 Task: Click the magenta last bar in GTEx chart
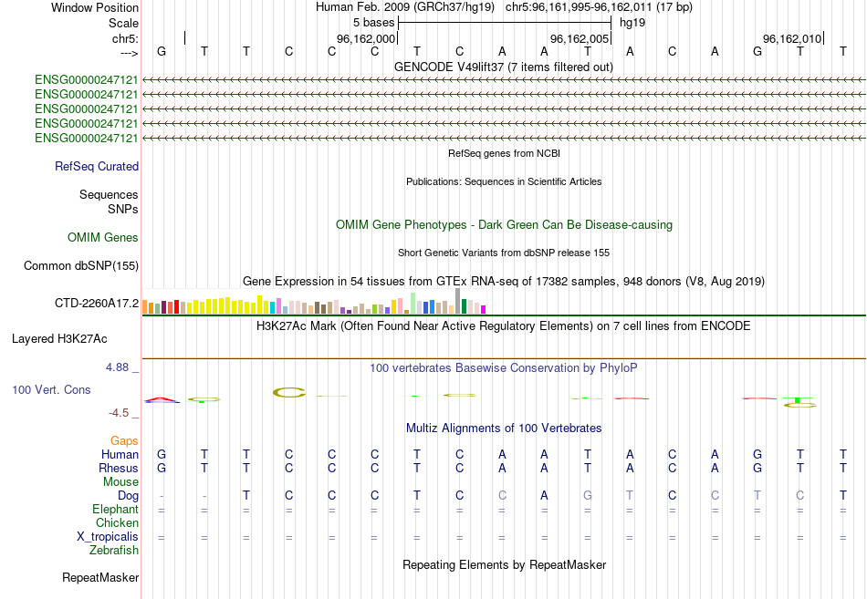click(483, 309)
